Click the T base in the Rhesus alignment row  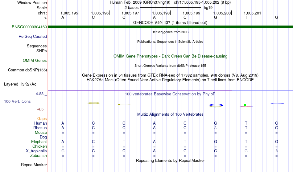pyautogui.click(x=246, y=128)
